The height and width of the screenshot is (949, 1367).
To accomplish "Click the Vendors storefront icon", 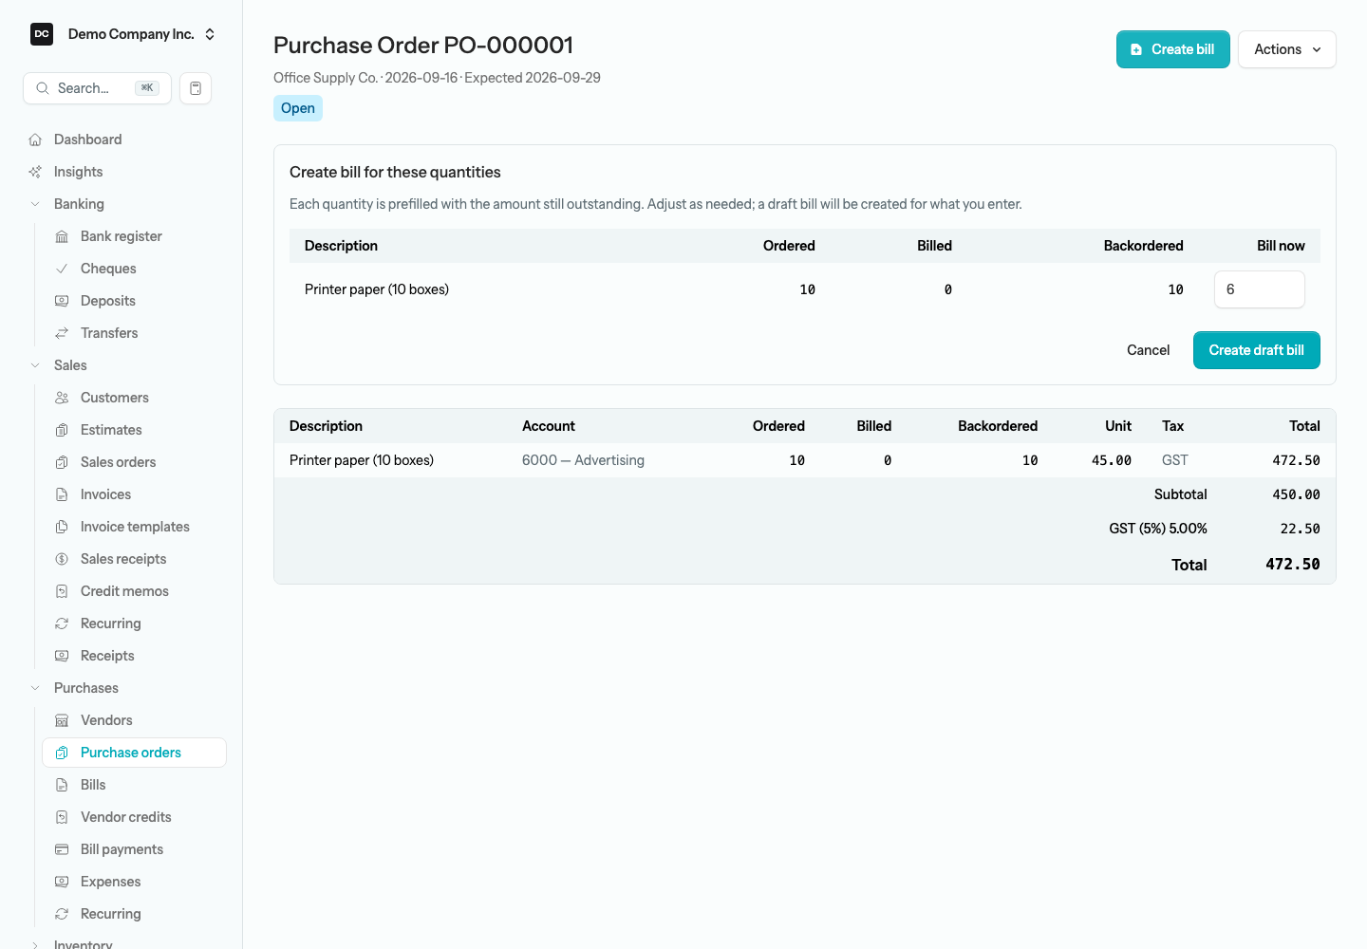I will click(x=62, y=720).
